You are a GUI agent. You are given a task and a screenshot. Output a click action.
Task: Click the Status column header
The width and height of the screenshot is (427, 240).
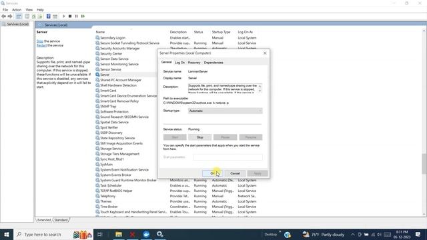(x=198, y=32)
